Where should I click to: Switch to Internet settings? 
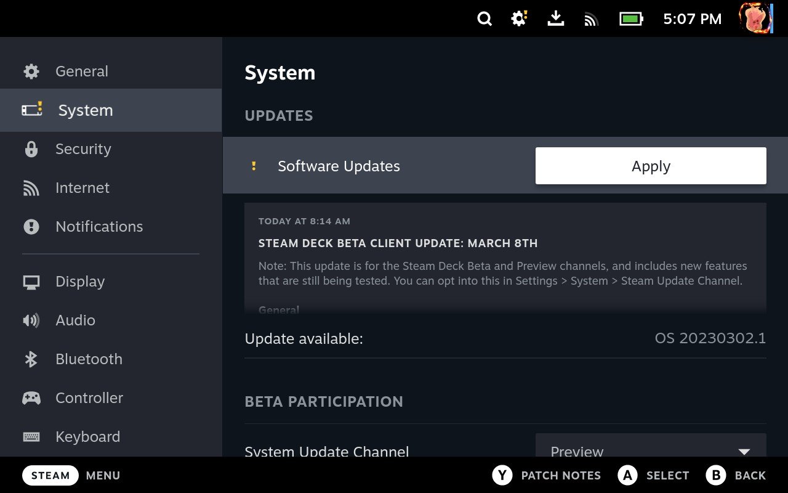[x=82, y=188]
